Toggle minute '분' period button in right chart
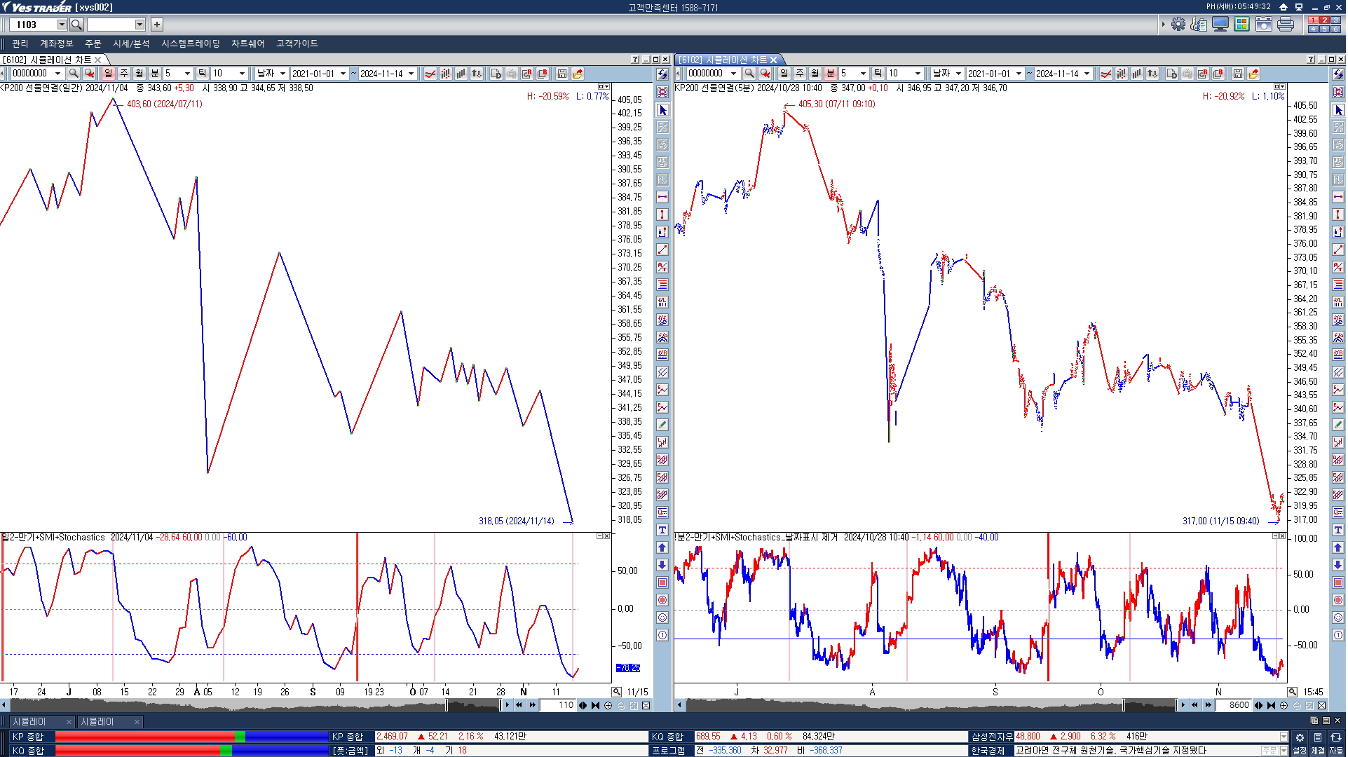 click(x=830, y=74)
